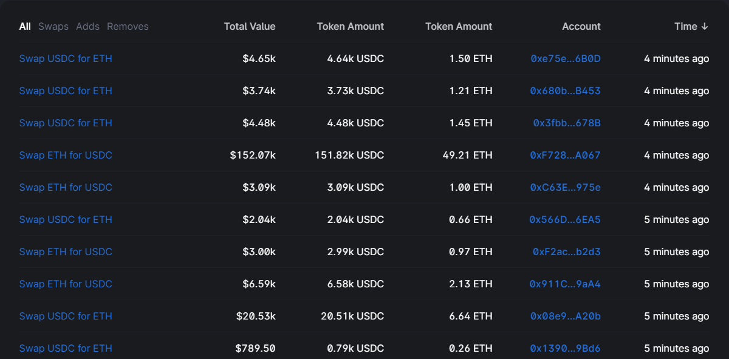Switch to the Adds filter tab
Screen dimensions: 729x359
point(88,26)
